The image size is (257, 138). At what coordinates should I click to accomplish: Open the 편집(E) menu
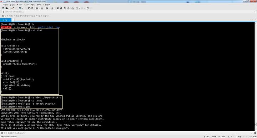(12, 5)
